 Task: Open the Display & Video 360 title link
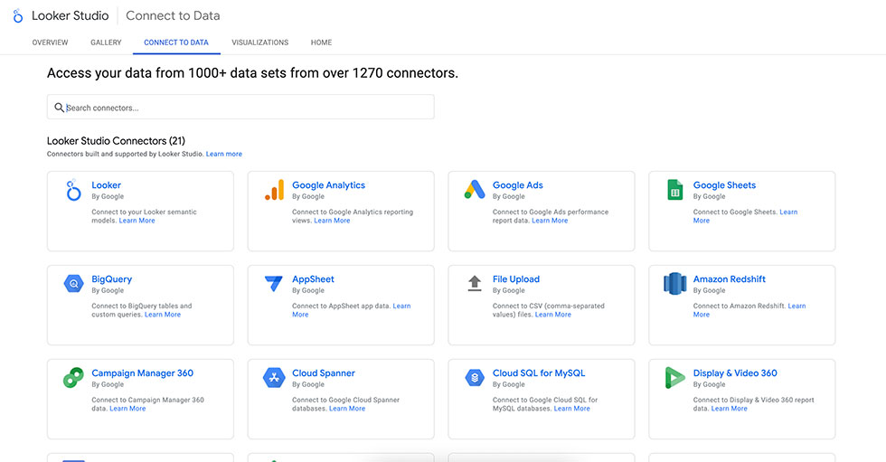pyautogui.click(x=735, y=373)
